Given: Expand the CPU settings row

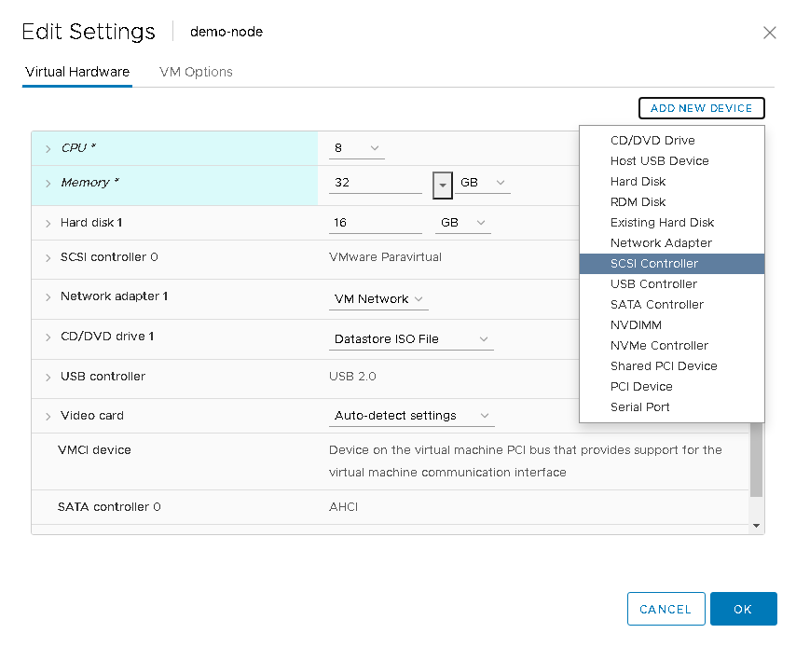Looking at the screenshot, I should 48,148.
